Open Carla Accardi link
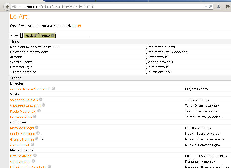The image size is (231, 168). pos(20,162)
